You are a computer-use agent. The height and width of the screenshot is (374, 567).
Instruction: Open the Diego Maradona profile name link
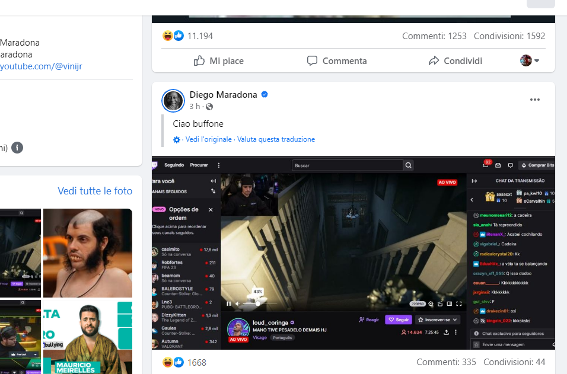[x=223, y=95]
